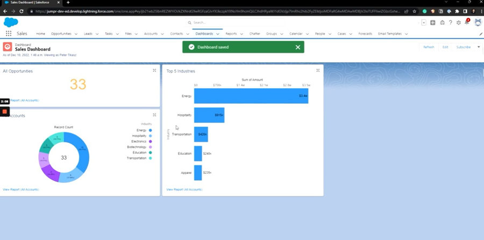Open the Contacts tab dropdown chevron
This screenshot has height=240, width=484.
188,34
